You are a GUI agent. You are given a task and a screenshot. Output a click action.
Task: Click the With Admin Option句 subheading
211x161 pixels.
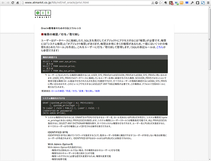60,144
